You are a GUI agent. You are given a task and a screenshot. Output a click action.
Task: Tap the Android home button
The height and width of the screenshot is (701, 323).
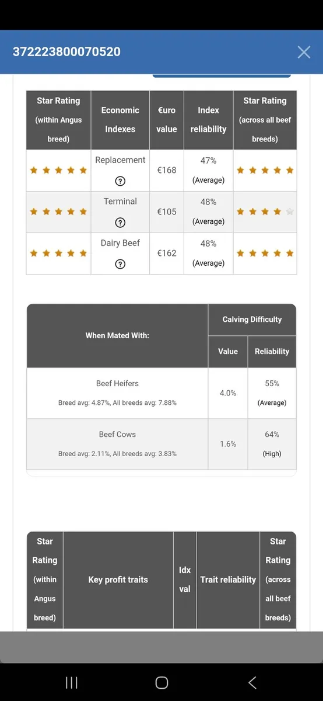161,682
